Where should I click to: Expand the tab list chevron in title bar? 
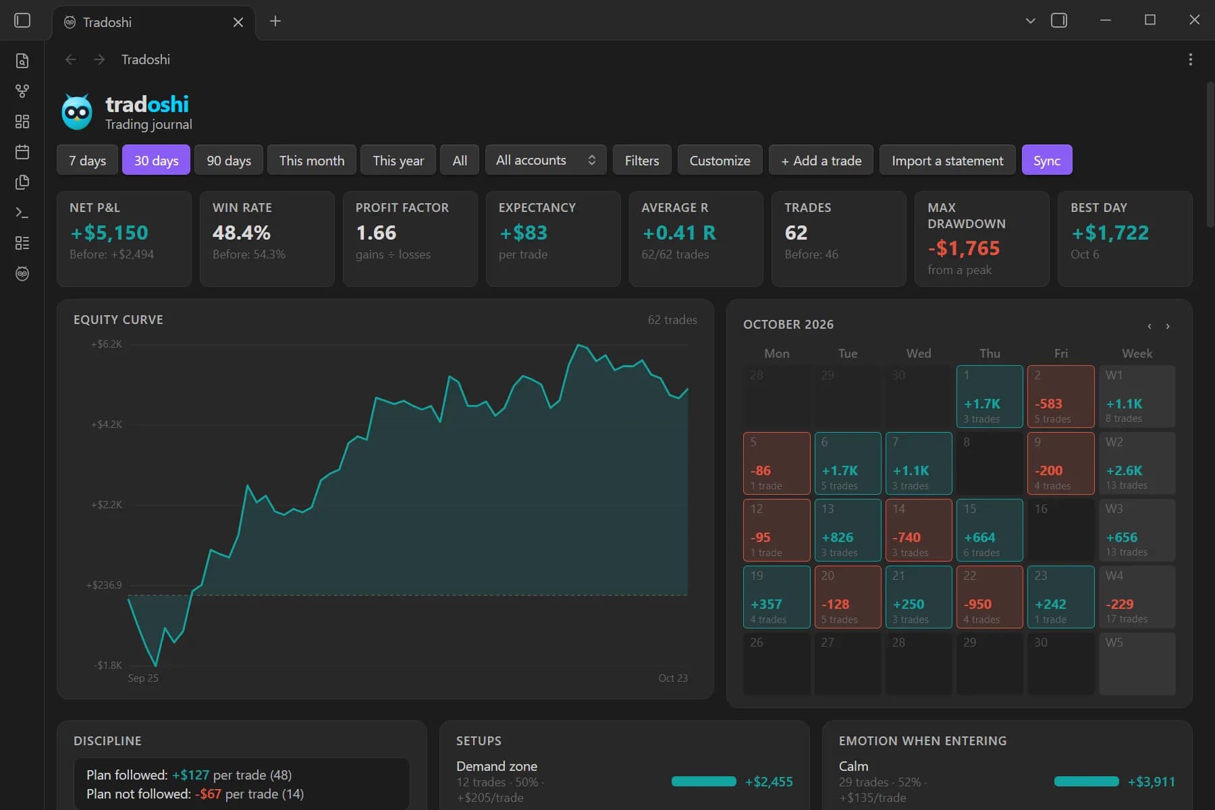tap(1030, 20)
